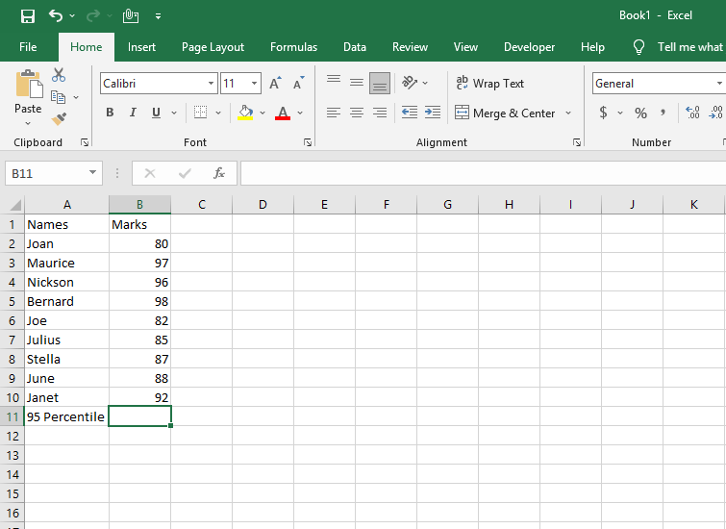Open the Borders dropdown arrow

coord(218,113)
